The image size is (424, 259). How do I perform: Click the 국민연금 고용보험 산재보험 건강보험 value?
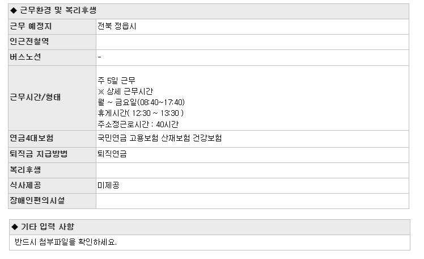pos(159,138)
